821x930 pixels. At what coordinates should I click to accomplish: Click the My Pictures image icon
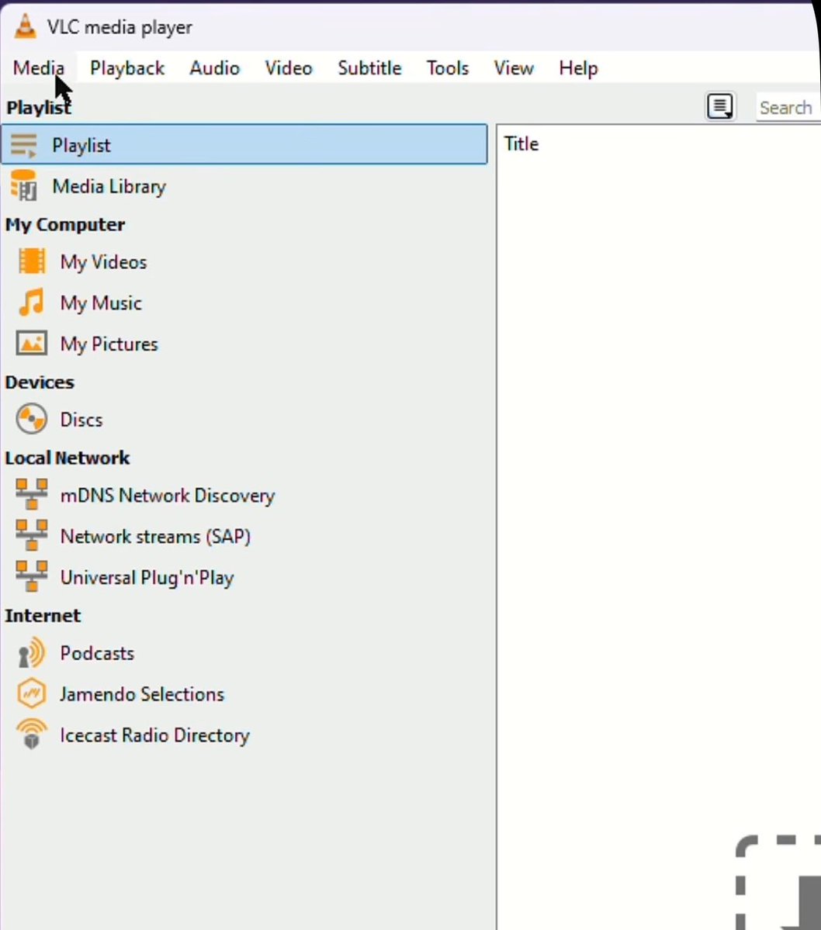click(32, 344)
